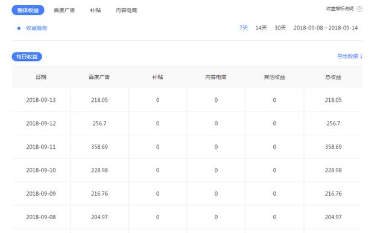Click 358.69 in the 百度广告 column
Image resolution: width=386 pixels, height=233 pixels.
click(100, 147)
